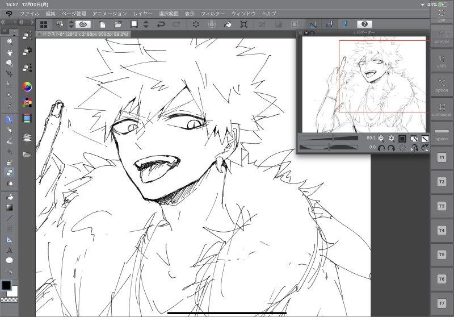Open the フィルター menu
Screen dimensions: 454x317
click(x=213, y=14)
